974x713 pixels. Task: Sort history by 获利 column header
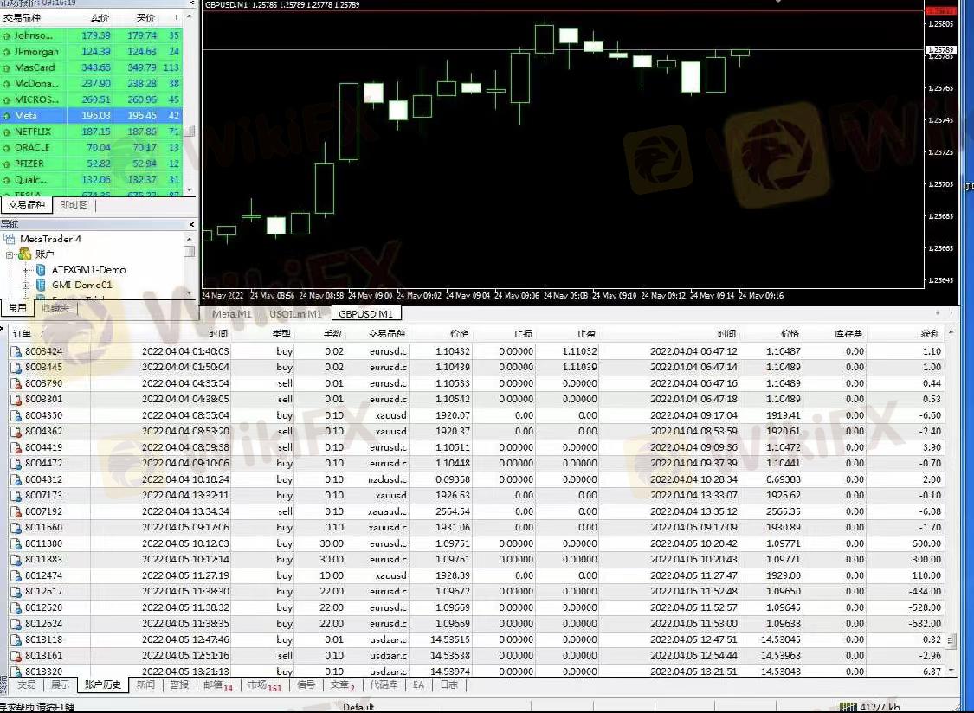click(x=930, y=333)
